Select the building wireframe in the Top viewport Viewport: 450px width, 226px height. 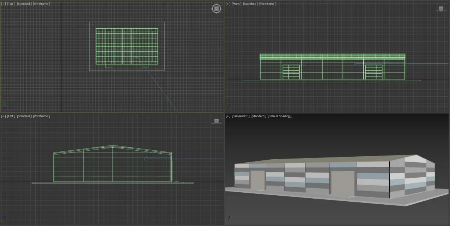point(127,46)
